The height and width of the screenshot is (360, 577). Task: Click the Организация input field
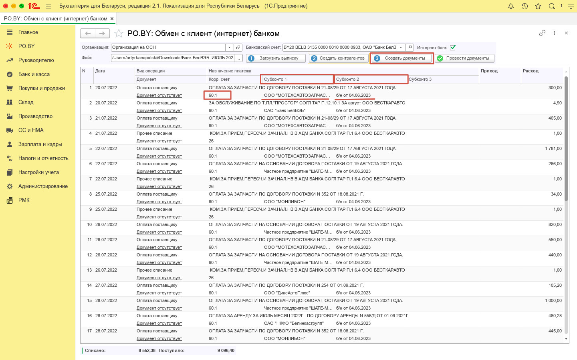pyautogui.click(x=168, y=47)
